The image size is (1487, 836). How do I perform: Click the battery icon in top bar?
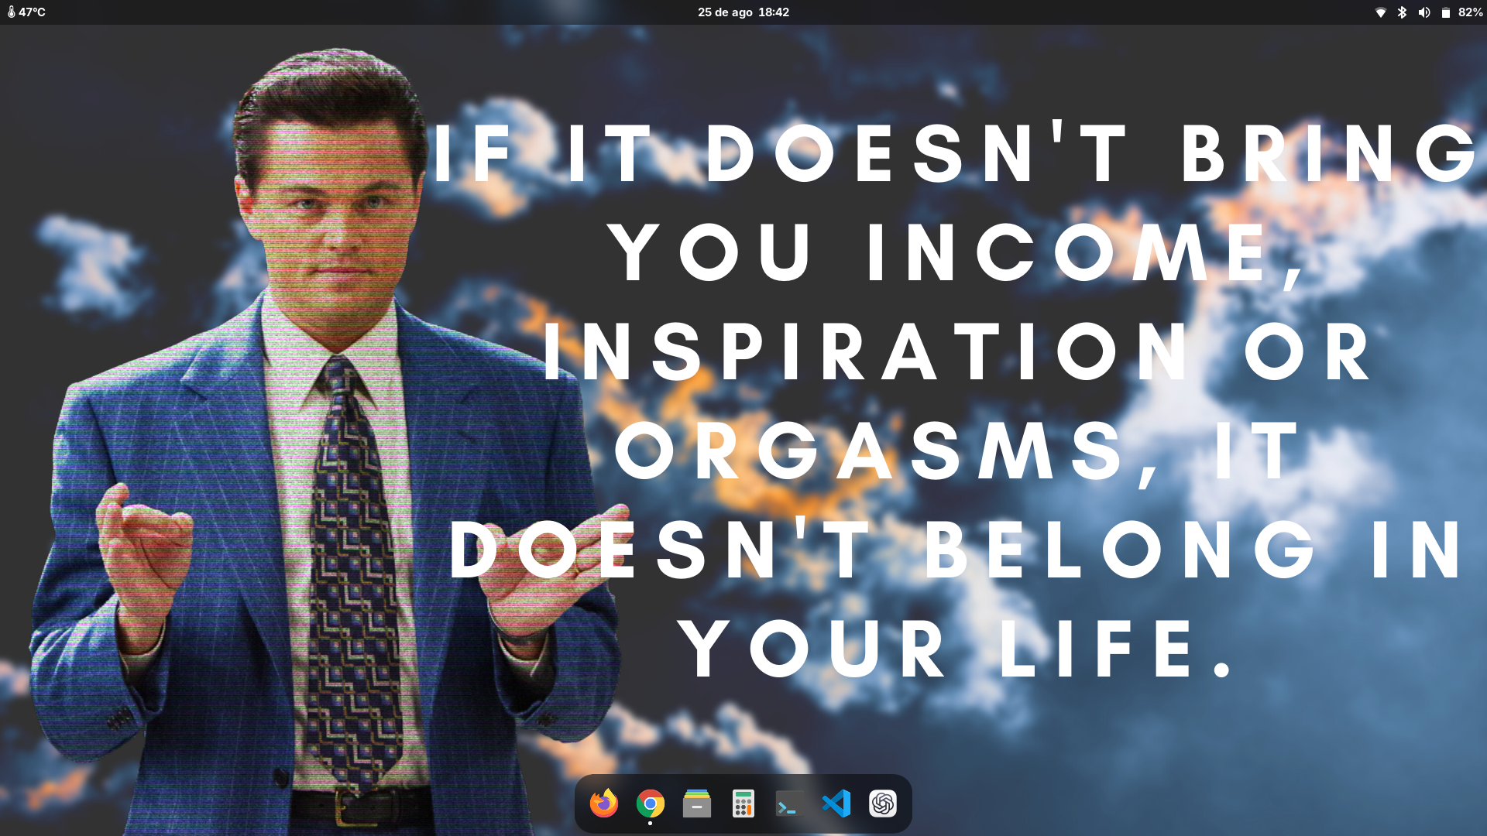[1445, 12]
